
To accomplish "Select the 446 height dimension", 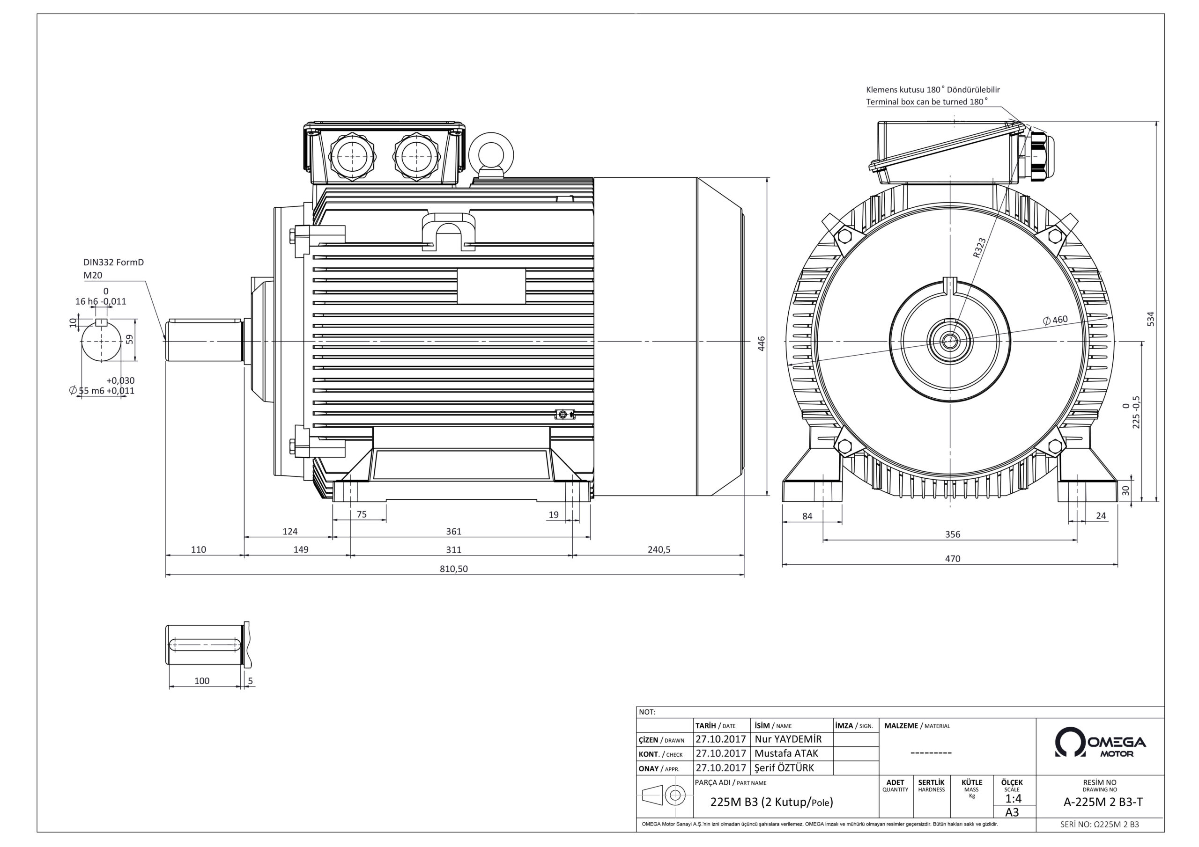I will [762, 343].
